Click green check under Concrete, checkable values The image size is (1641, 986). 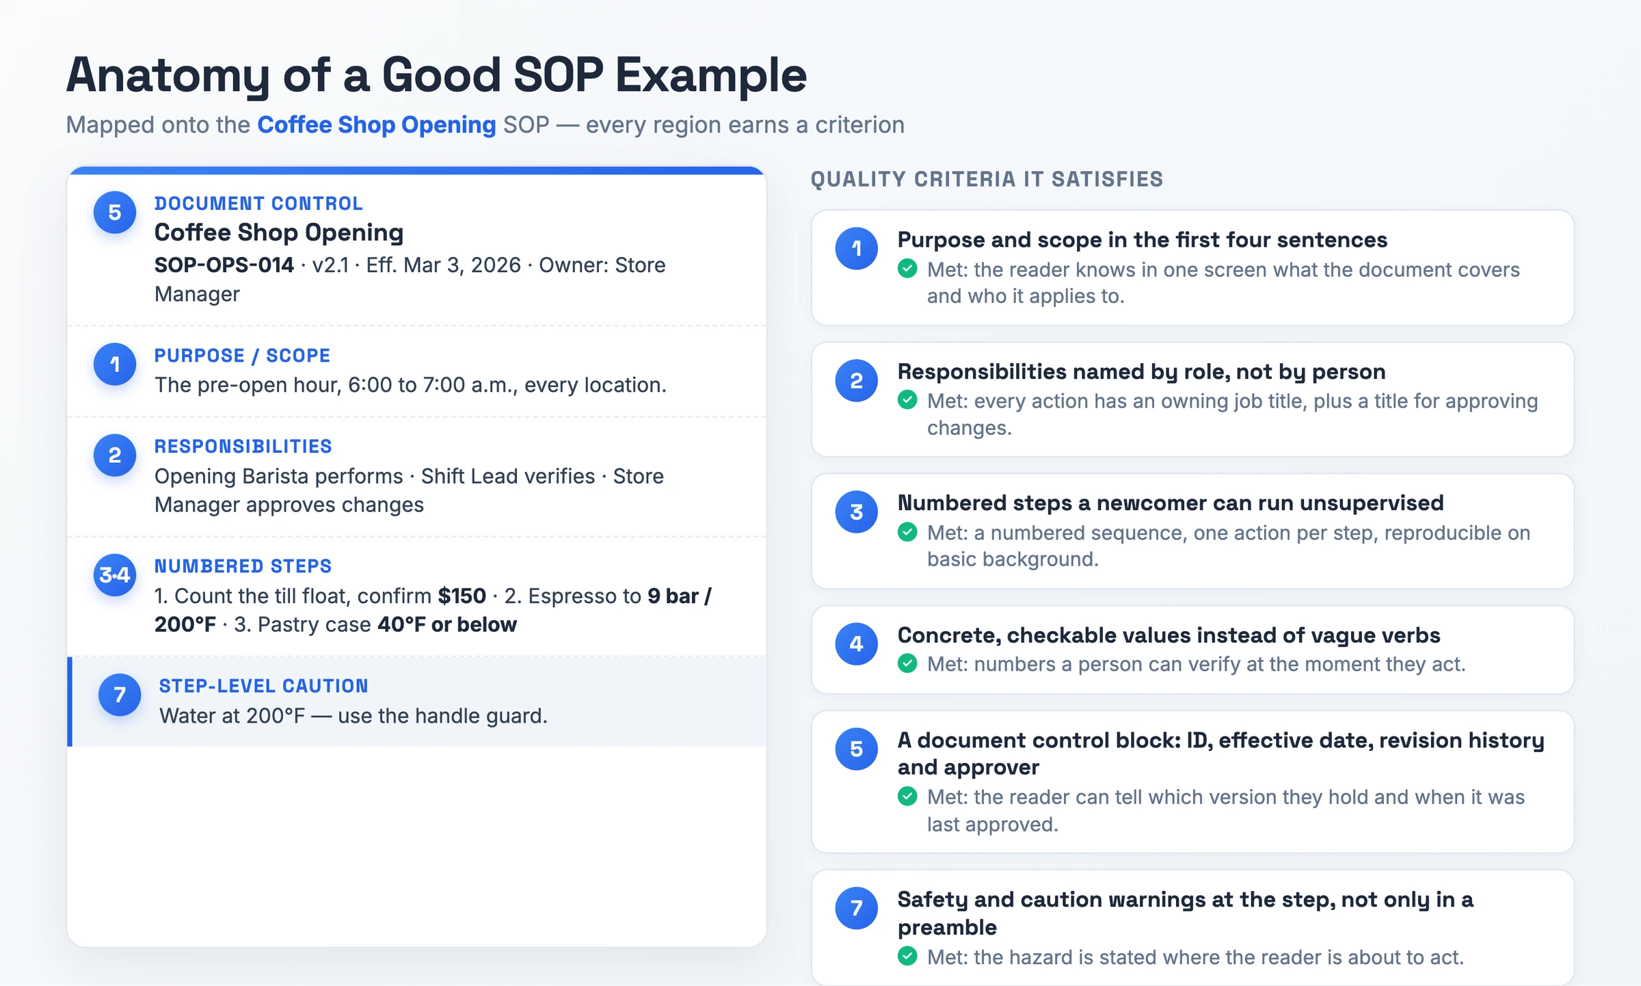coord(907,663)
